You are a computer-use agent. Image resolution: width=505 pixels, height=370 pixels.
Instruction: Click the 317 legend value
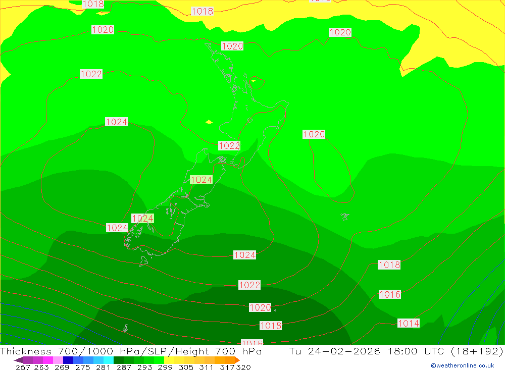coord(227,367)
